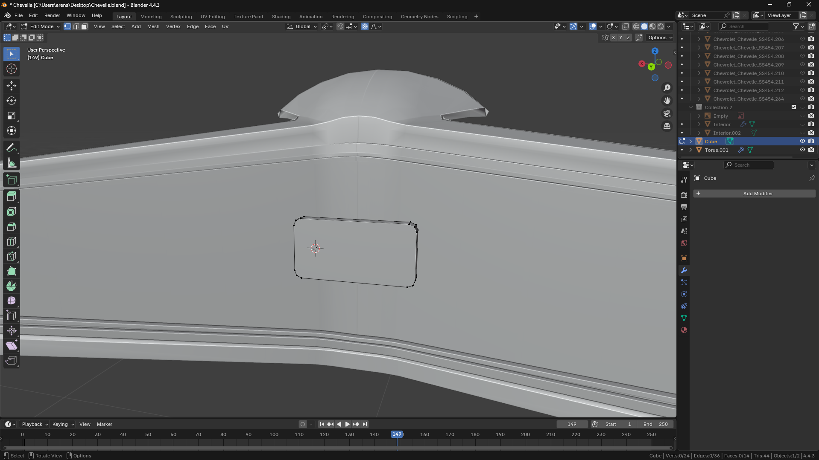Viewport: 819px width, 460px height.
Task: Select the Smooth vertices tool
Action: (x=12, y=301)
